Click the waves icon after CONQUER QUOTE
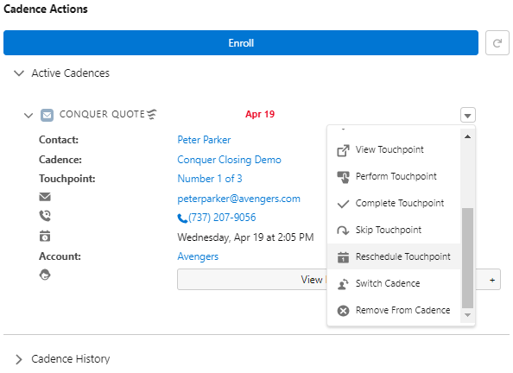Screen dimensions: 513x373 click(x=151, y=114)
